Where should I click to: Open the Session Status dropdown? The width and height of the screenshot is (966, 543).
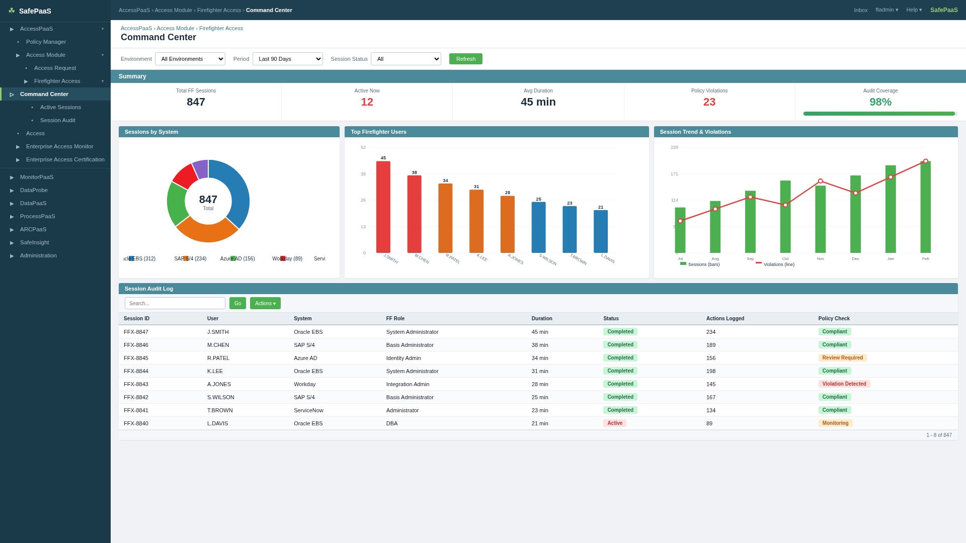pyautogui.click(x=406, y=59)
